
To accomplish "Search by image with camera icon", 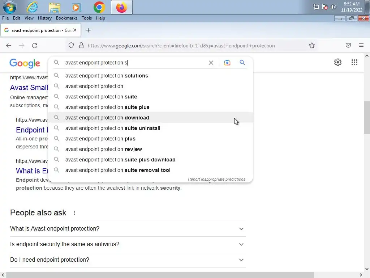I will coord(227,63).
